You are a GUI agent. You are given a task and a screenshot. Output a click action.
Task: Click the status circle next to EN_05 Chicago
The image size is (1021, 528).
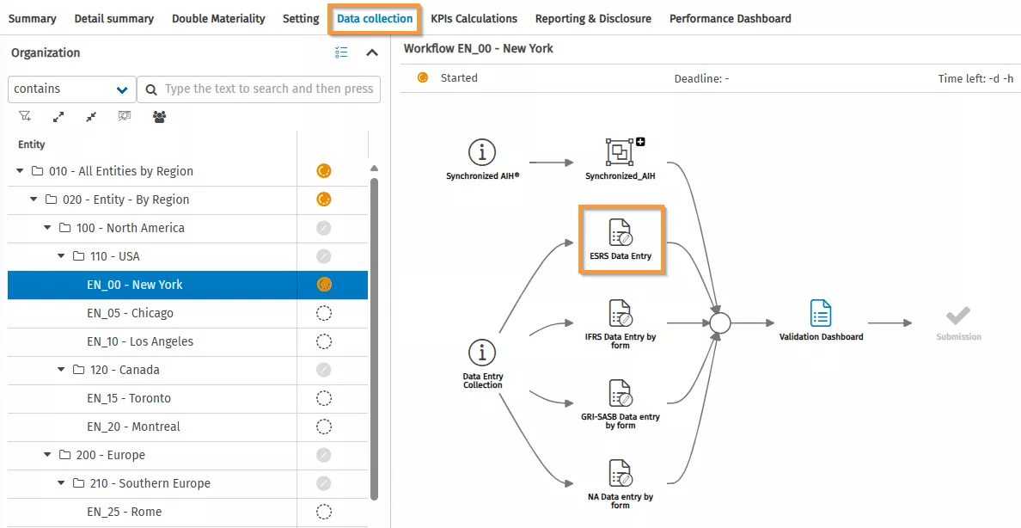323,312
